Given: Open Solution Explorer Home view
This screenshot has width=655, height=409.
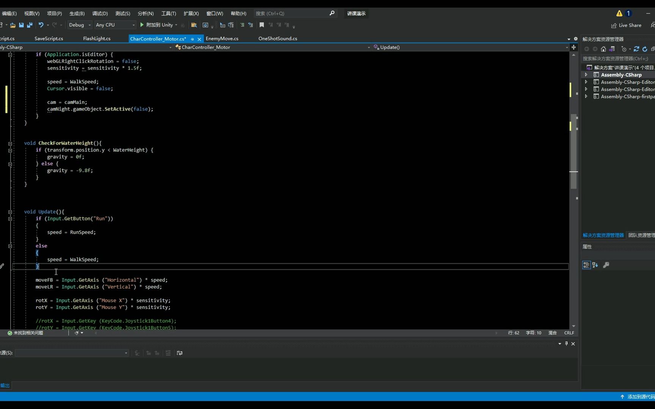Looking at the screenshot, I should coord(603,49).
